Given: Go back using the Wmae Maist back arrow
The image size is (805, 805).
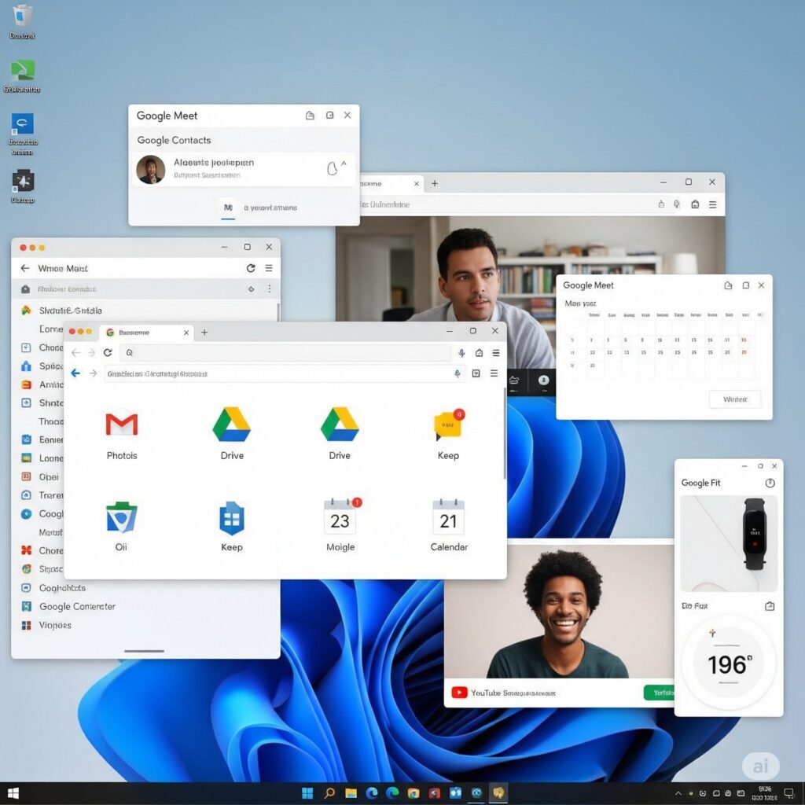Looking at the screenshot, I should click(24, 268).
